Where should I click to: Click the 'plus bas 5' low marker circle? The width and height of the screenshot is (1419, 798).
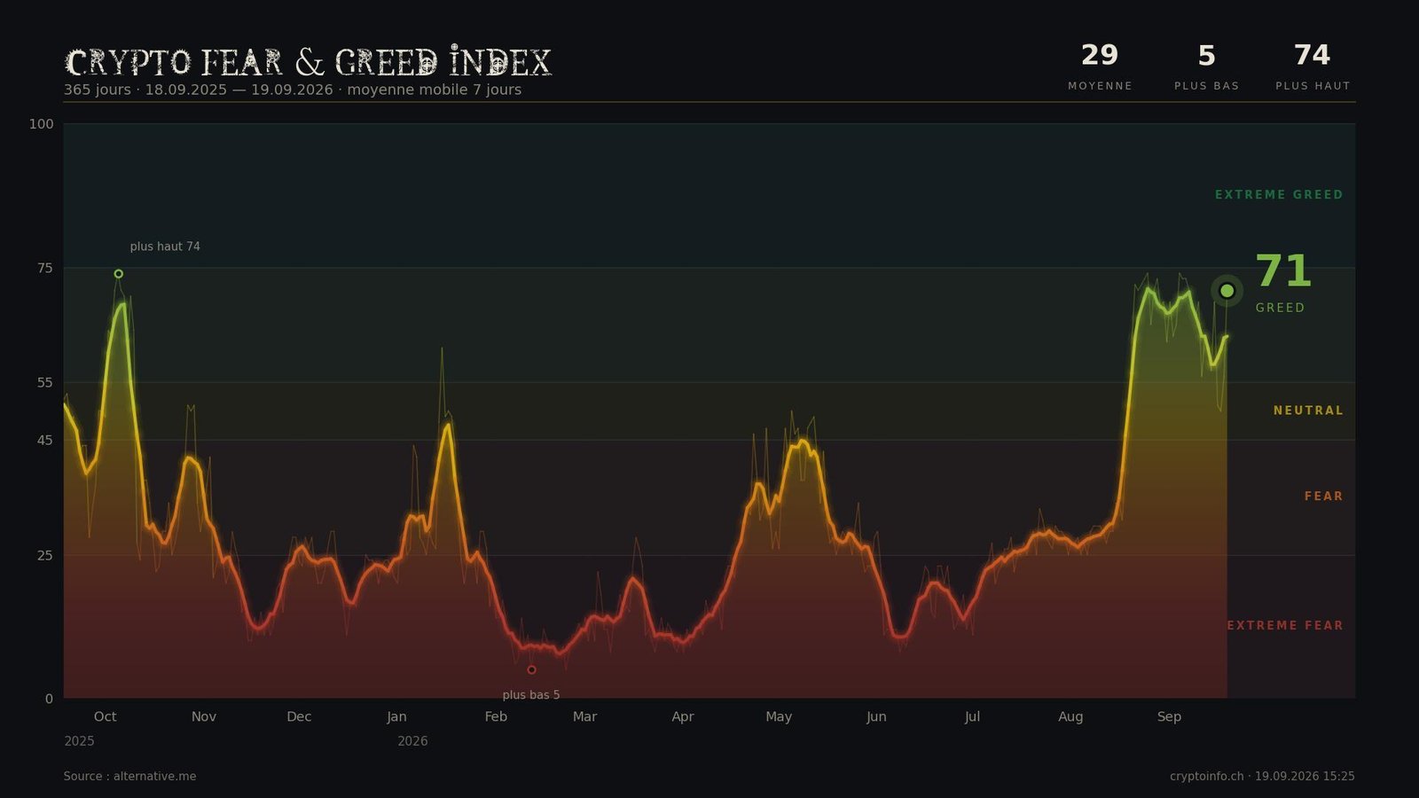(531, 670)
